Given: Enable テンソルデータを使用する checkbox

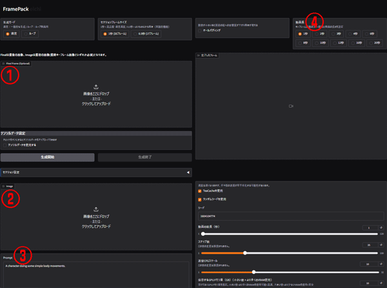Looking at the screenshot, I should coord(5,145).
